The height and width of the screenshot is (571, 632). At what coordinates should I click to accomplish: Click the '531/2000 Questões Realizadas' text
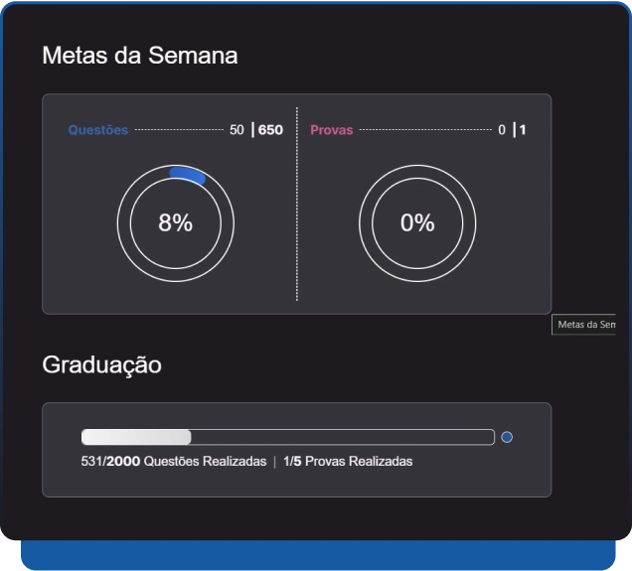(x=173, y=462)
